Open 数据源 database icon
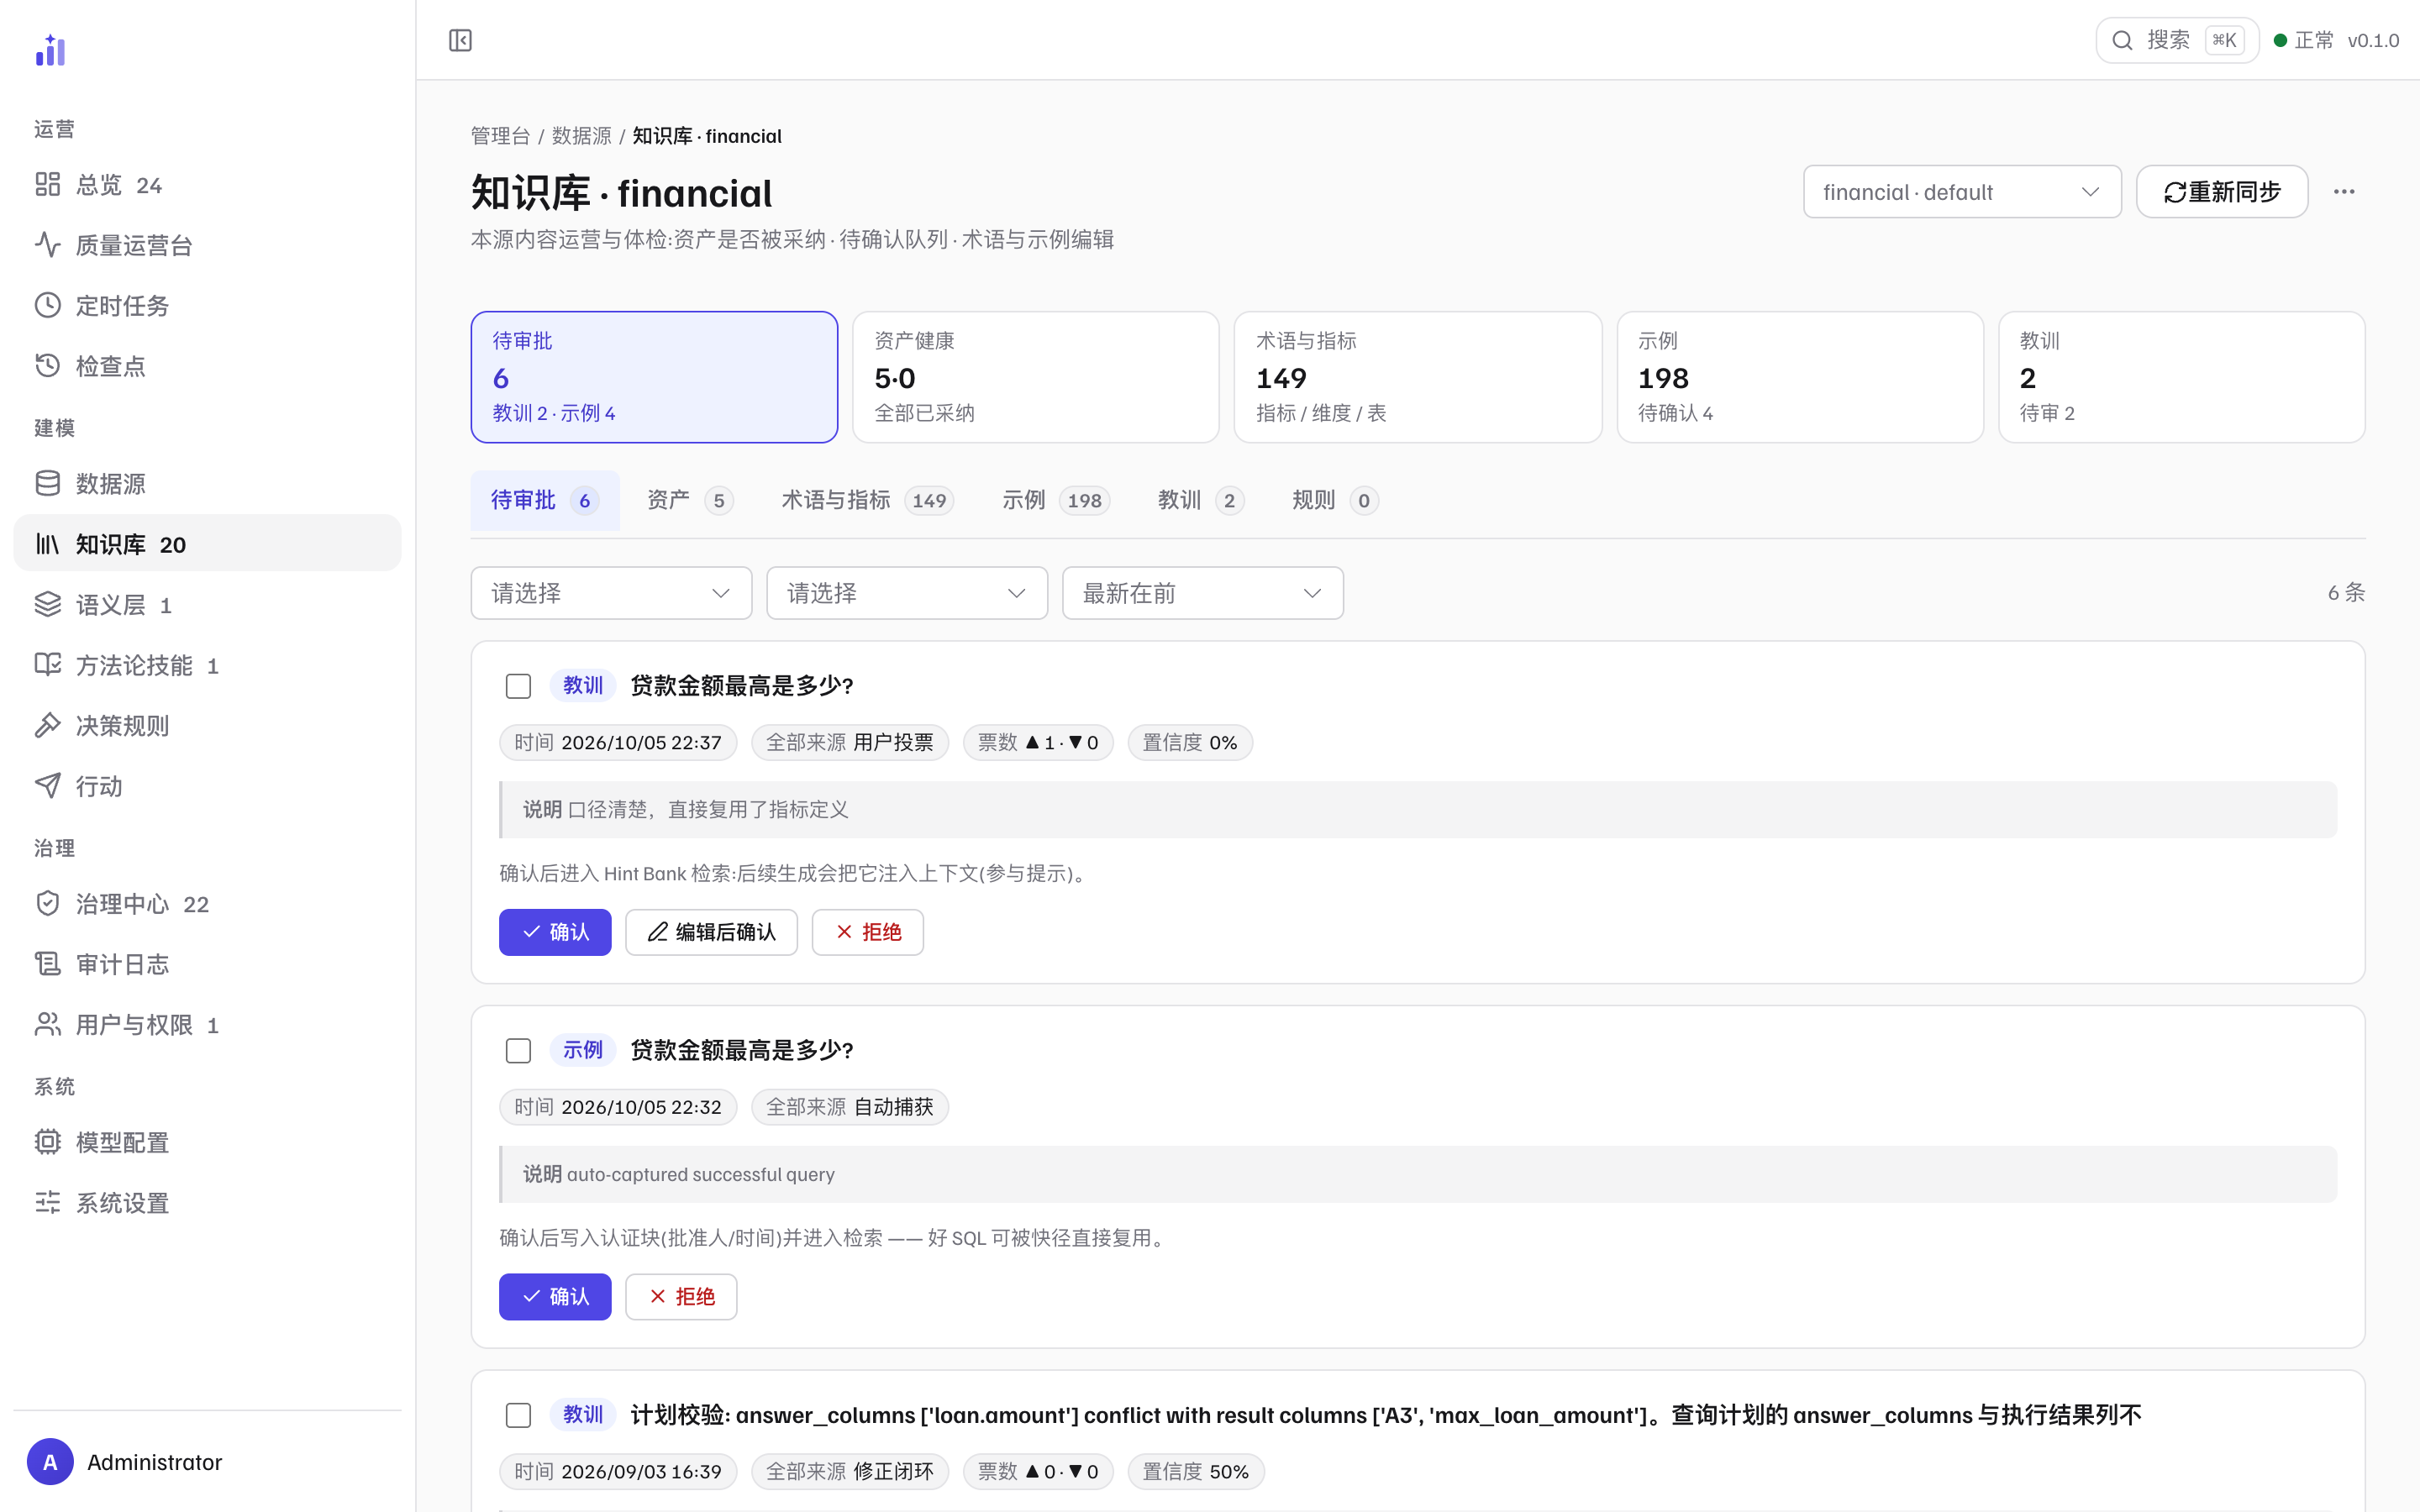Image resolution: width=2420 pixels, height=1512 pixels. coord(48,483)
